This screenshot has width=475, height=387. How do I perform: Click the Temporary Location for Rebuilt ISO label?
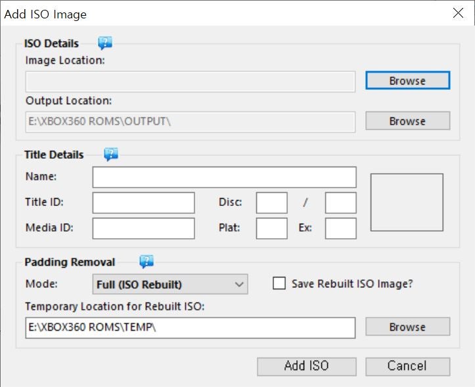tap(115, 306)
